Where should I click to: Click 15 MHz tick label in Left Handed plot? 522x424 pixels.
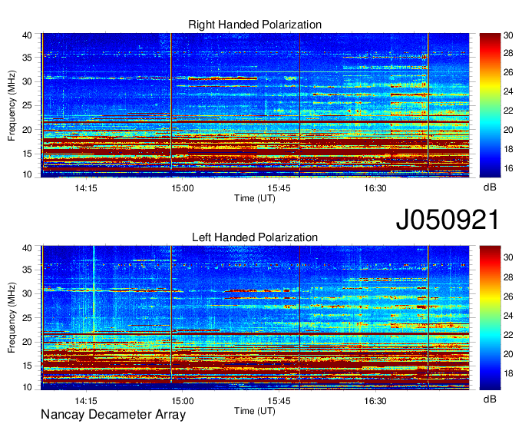[27, 366]
